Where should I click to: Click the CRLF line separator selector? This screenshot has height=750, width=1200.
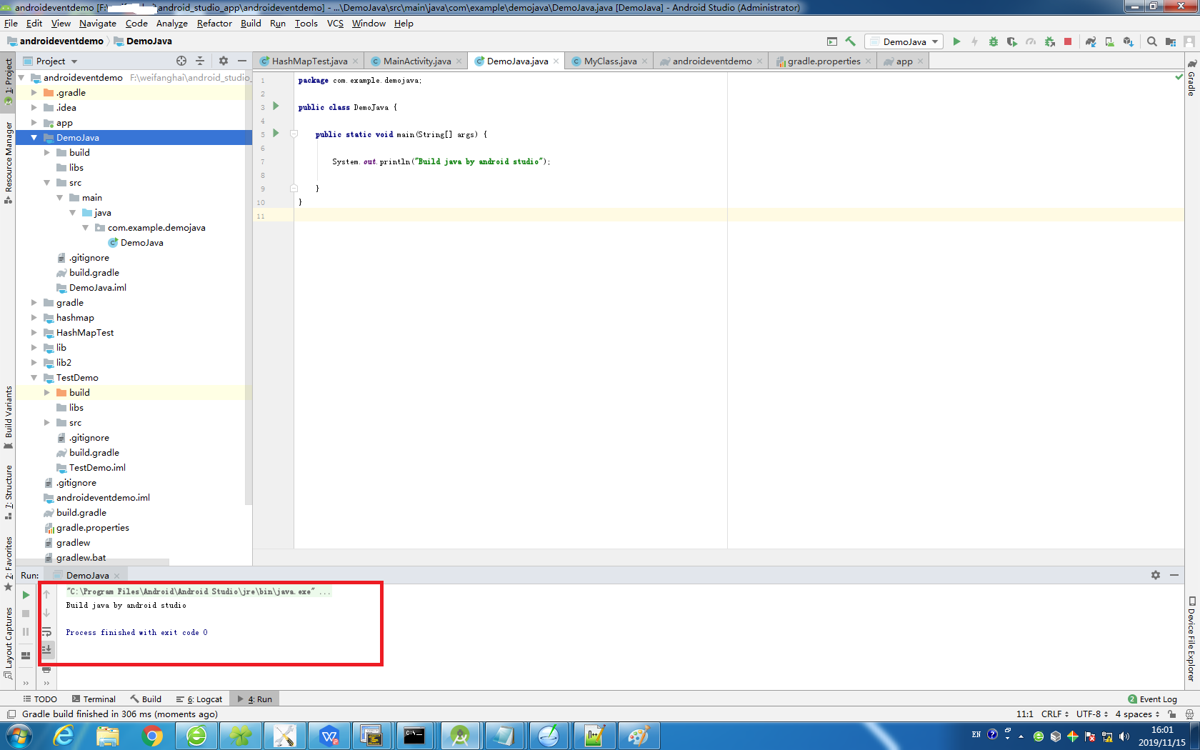(1054, 714)
